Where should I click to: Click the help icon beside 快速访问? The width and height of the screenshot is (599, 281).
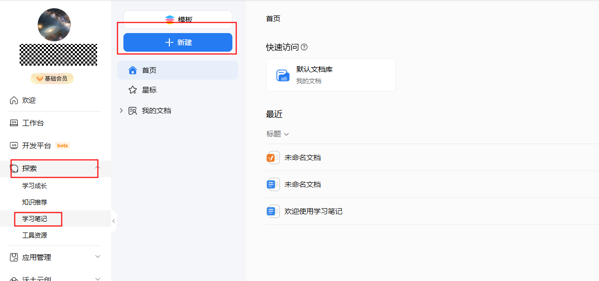pyautogui.click(x=305, y=48)
